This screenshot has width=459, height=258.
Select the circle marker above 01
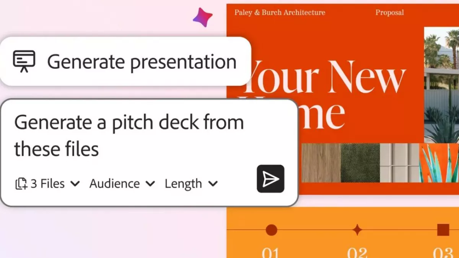coord(271,230)
